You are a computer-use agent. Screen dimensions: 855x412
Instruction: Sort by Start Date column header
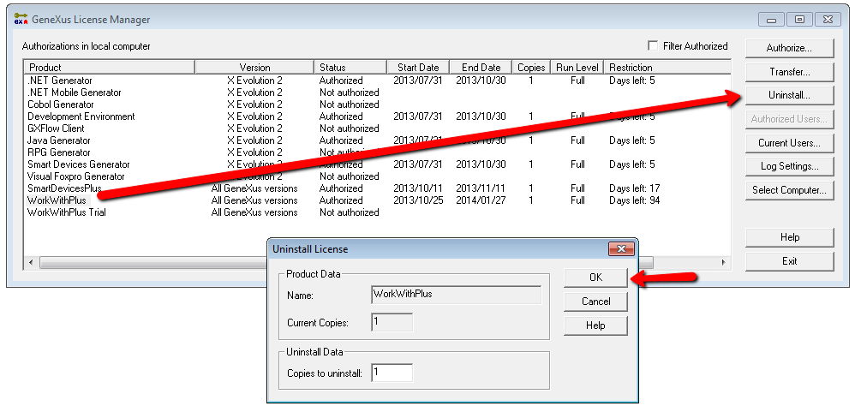pos(418,68)
